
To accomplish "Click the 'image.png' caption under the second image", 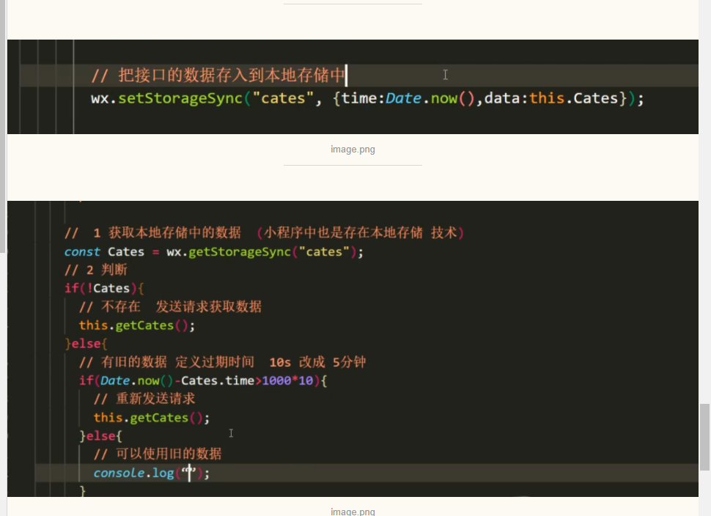I will [x=353, y=512].
